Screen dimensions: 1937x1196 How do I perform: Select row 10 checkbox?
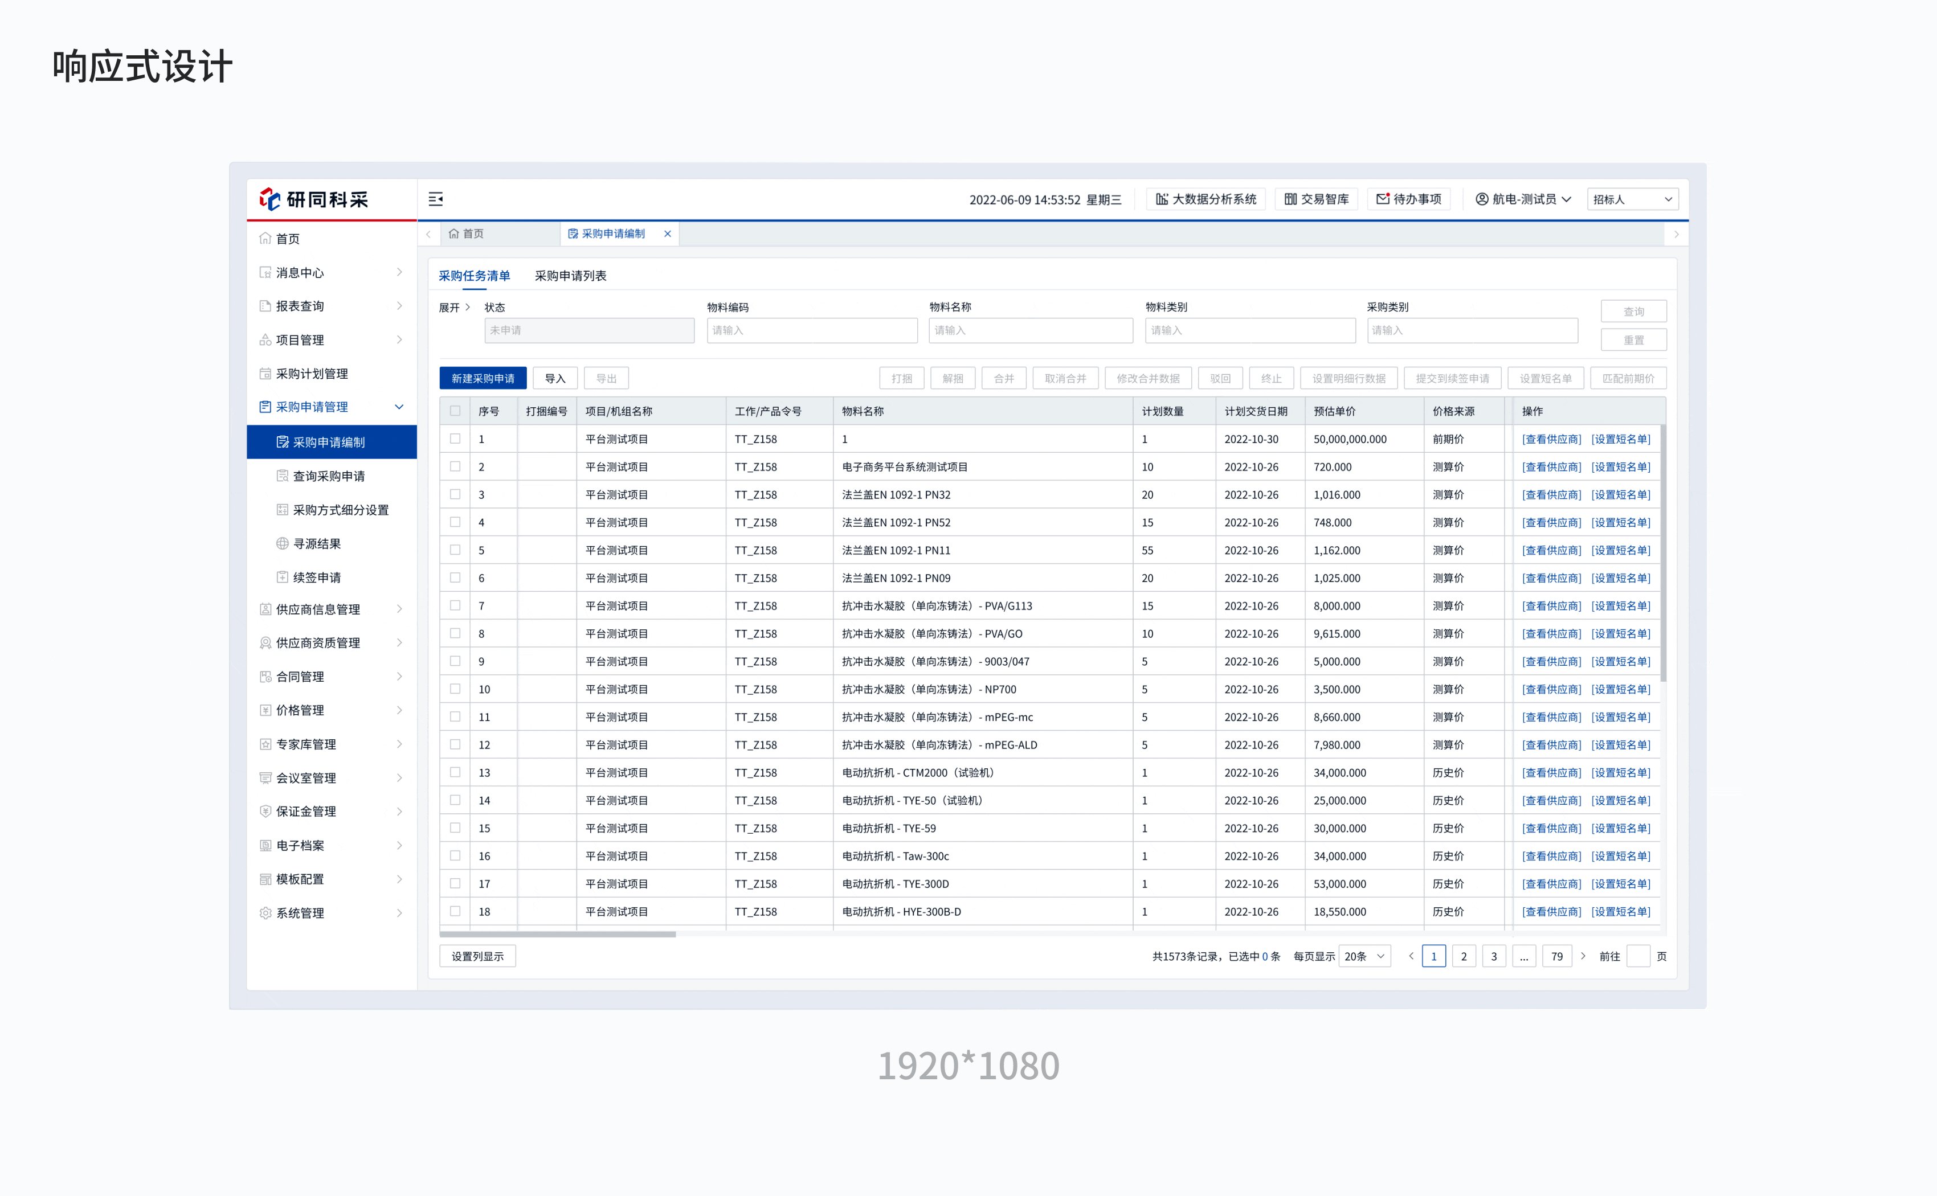[x=455, y=689]
